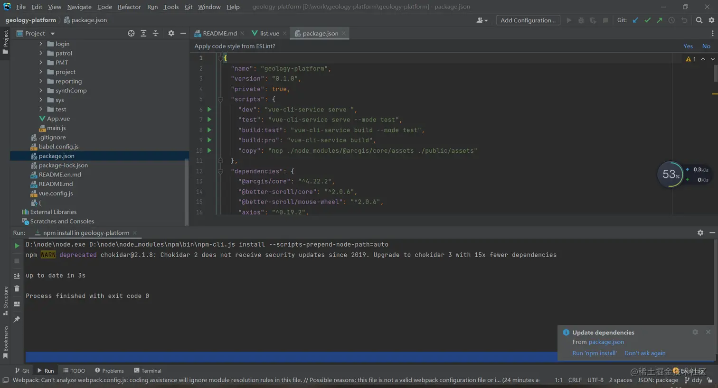Click UTF-8 encoding in status bar
This screenshot has height=388, width=718.
pos(595,380)
